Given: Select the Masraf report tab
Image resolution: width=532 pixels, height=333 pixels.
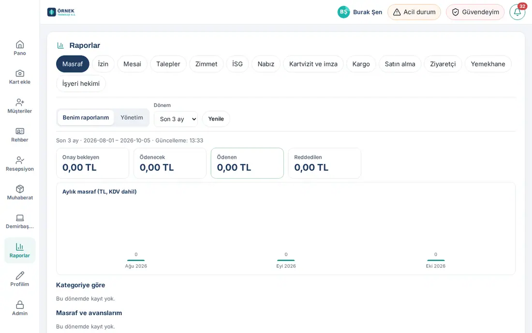Looking at the screenshot, I should (73, 64).
